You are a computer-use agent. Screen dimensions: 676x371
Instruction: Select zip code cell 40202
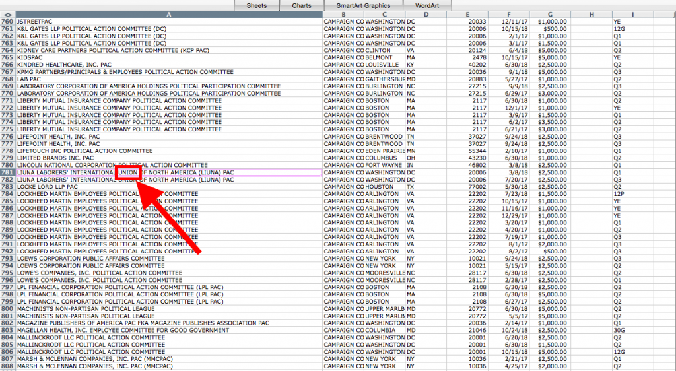coord(467,65)
